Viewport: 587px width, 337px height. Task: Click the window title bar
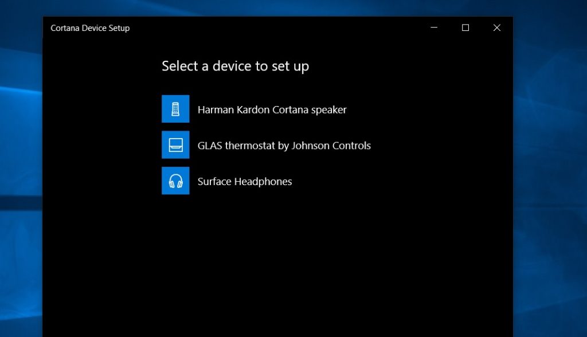click(x=258, y=28)
